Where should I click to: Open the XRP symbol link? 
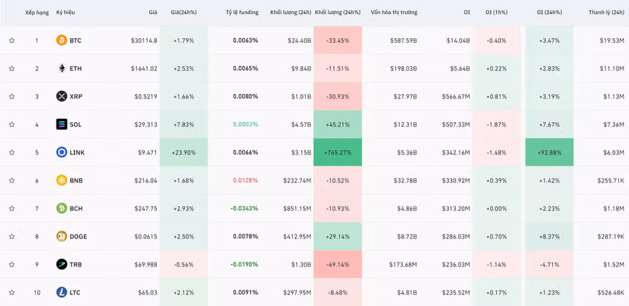click(x=76, y=96)
